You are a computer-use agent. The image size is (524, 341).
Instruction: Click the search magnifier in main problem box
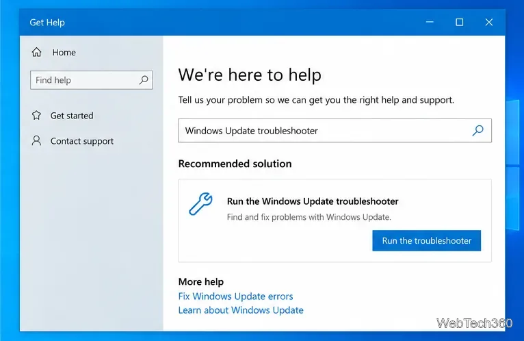(478, 131)
